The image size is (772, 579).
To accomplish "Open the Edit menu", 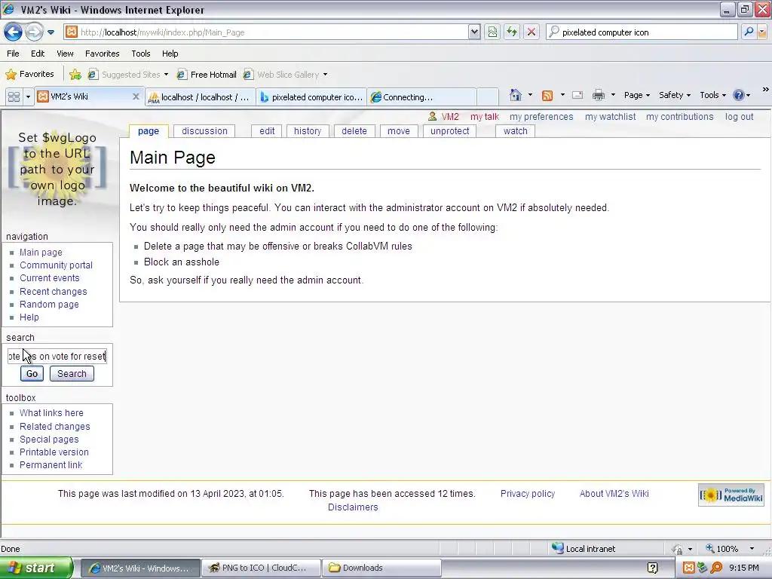I will pyautogui.click(x=38, y=54).
